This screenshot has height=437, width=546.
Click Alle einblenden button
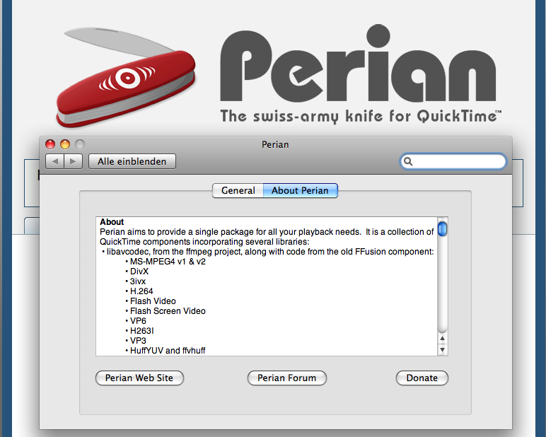[x=132, y=161]
